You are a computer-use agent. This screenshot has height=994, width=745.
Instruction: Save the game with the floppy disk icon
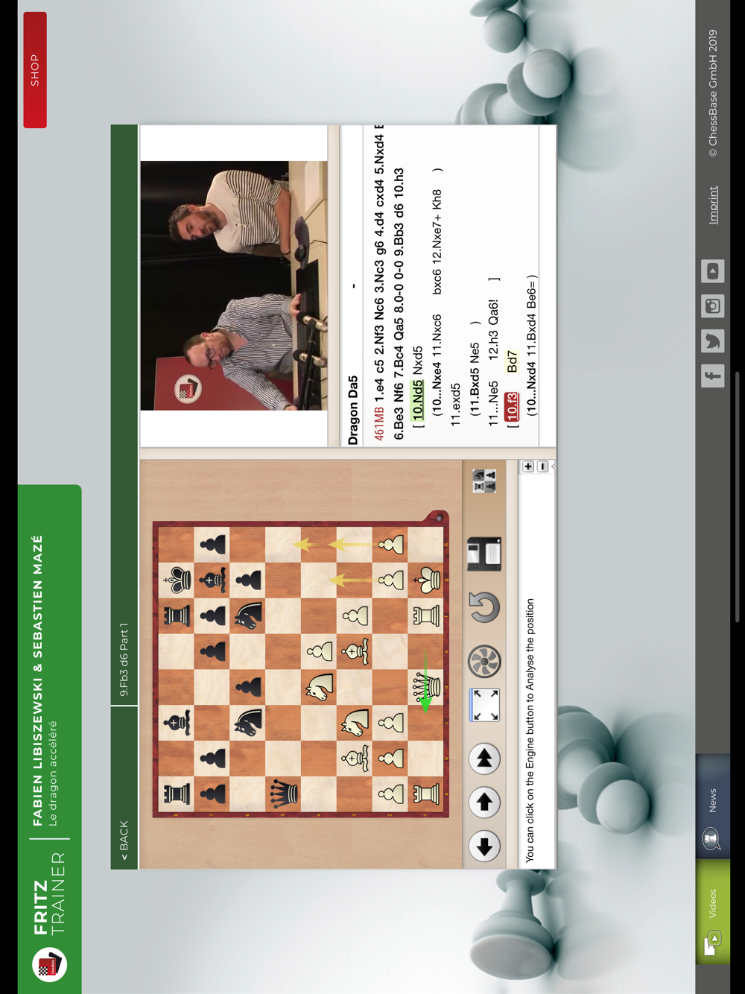pyautogui.click(x=484, y=554)
